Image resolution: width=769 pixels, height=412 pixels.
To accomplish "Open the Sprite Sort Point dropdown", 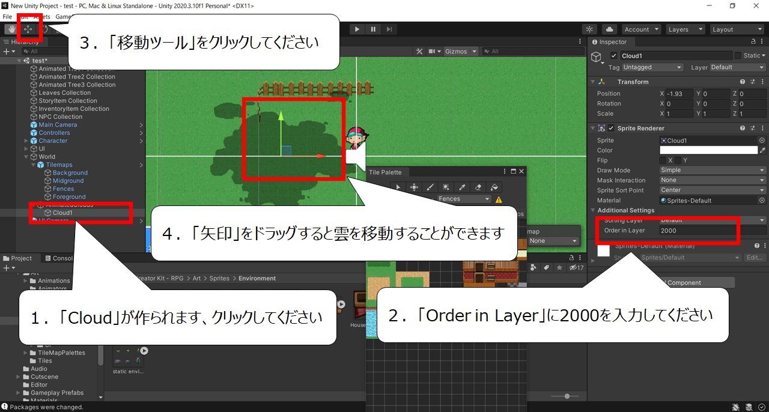I will tap(713, 190).
